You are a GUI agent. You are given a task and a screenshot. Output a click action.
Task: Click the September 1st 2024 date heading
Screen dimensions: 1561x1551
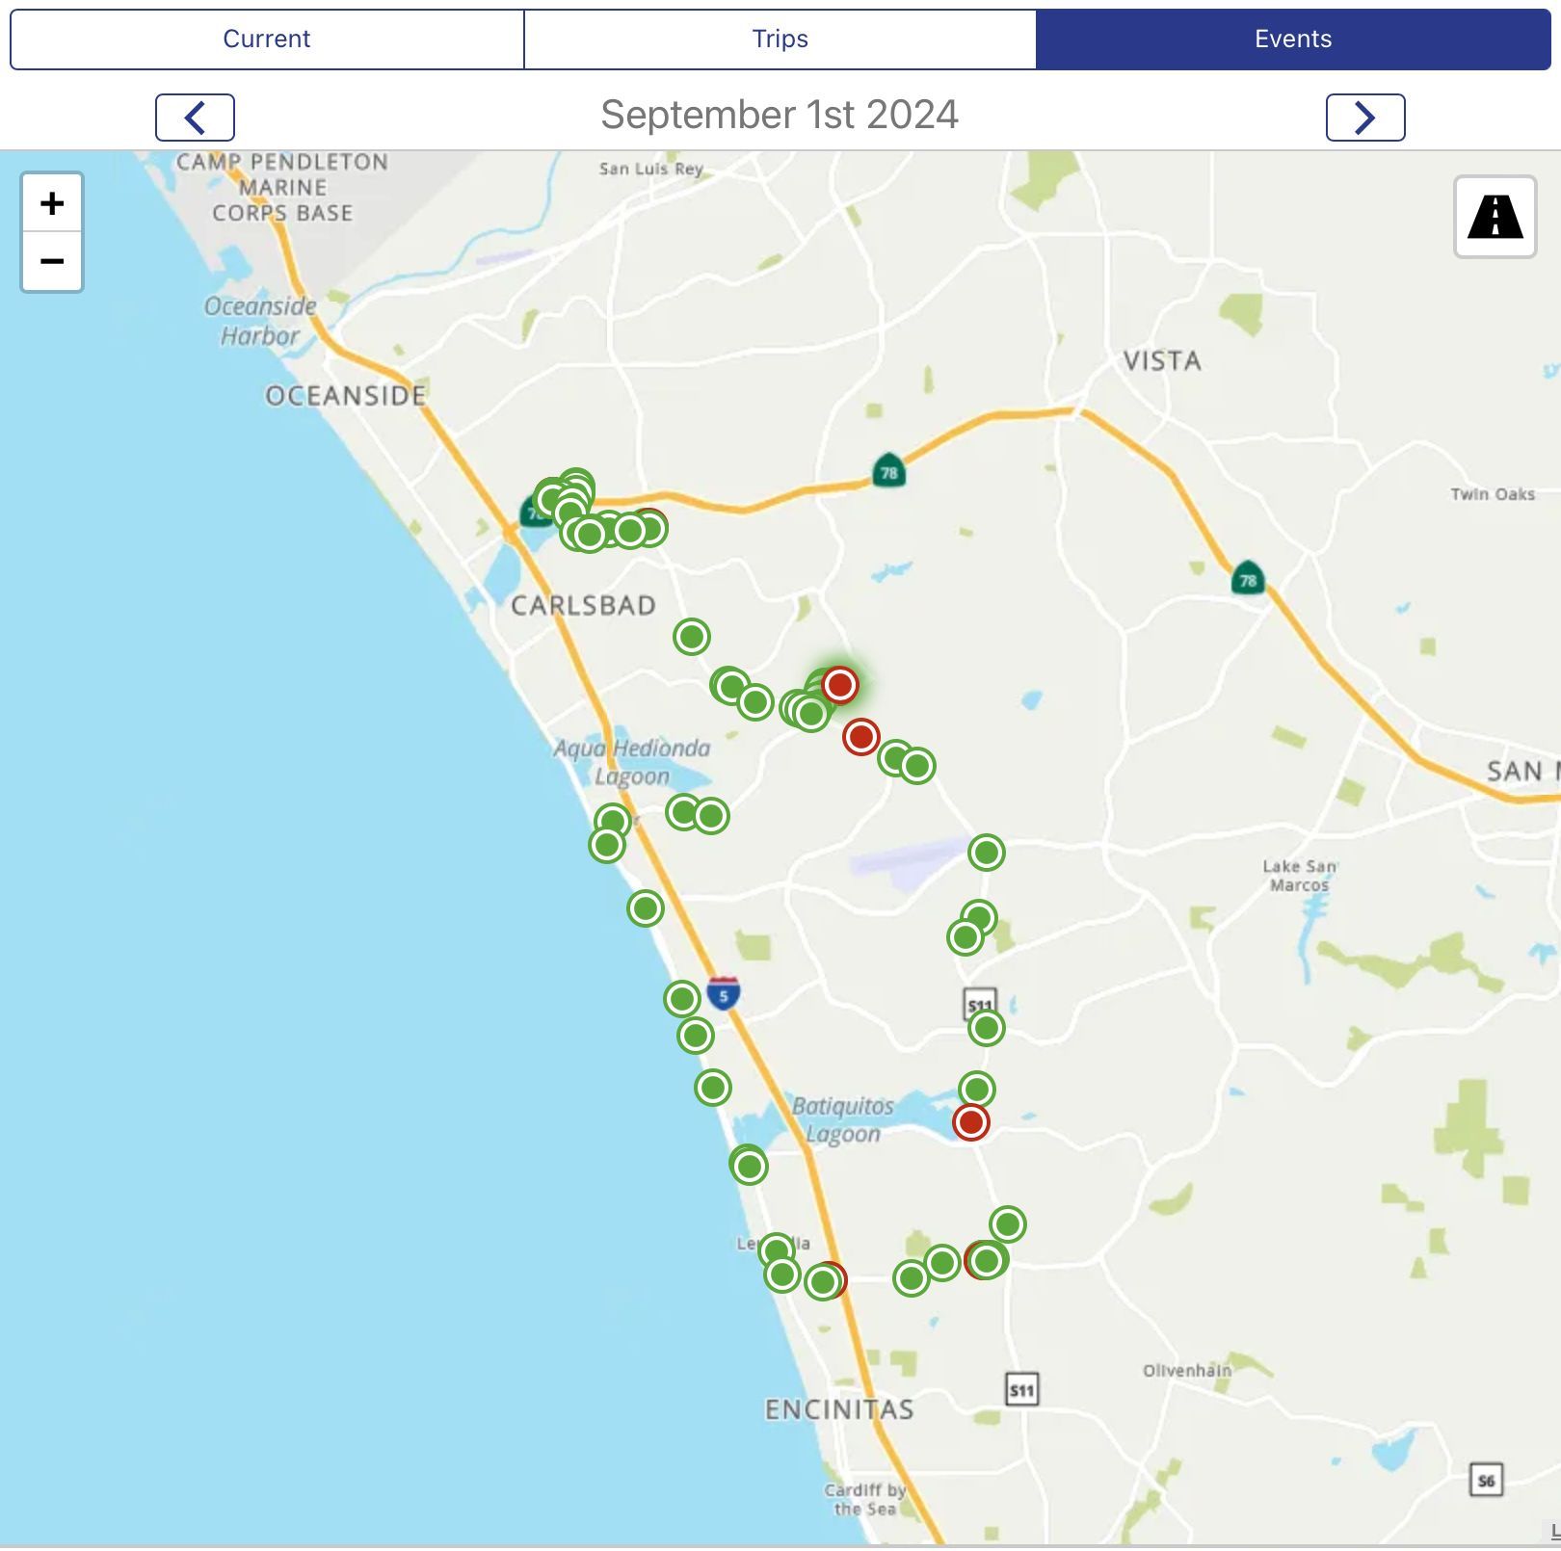tap(780, 115)
